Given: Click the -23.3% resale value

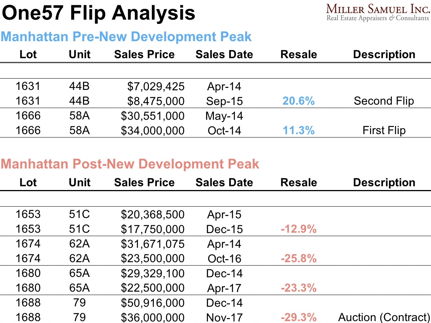Looking at the screenshot, I should click(x=298, y=288).
